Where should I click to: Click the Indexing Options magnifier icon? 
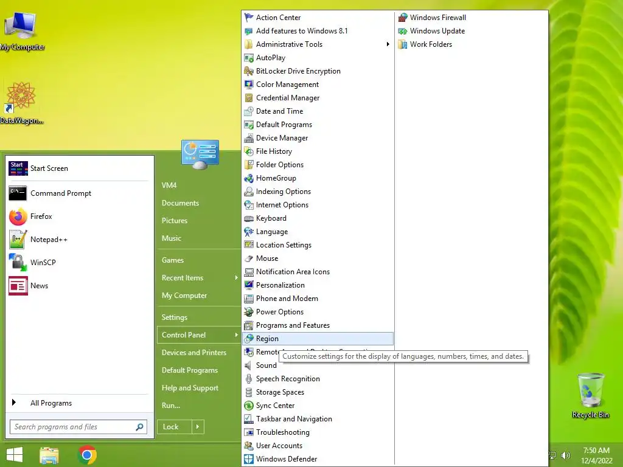249,192
